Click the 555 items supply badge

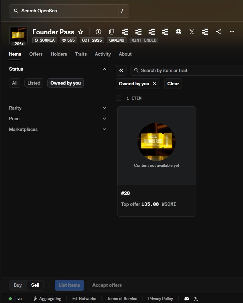(x=68, y=40)
